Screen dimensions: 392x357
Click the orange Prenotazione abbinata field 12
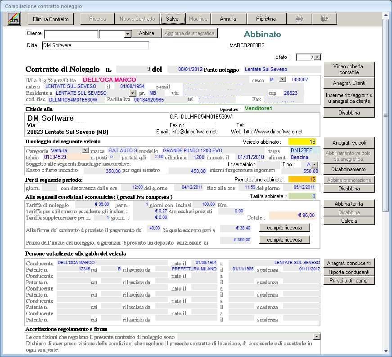click(x=302, y=179)
